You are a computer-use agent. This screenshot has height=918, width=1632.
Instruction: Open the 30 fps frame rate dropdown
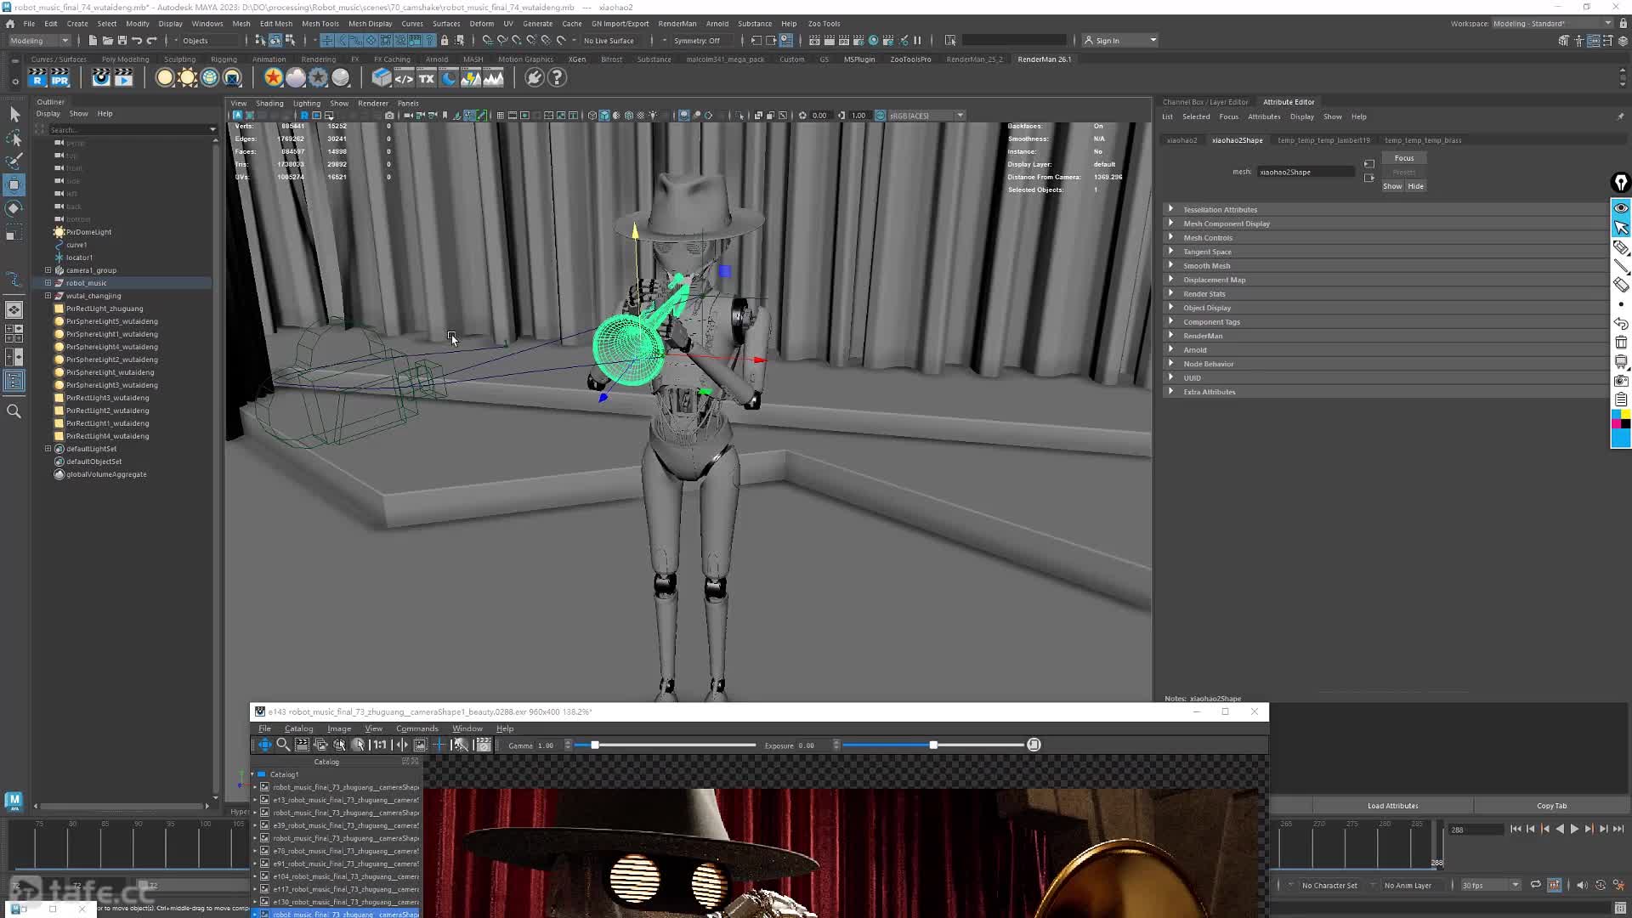tap(1490, 886)
